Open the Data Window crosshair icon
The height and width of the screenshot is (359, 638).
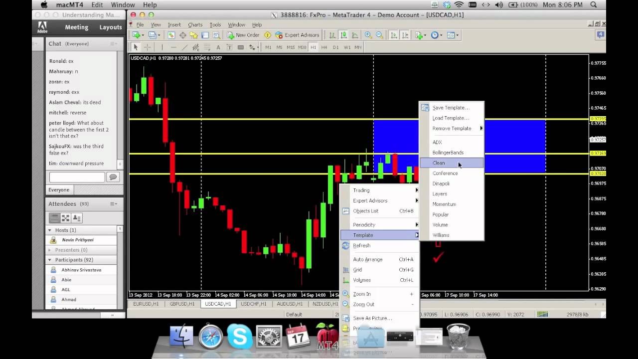pyautogui.click(x=182, y=35)
